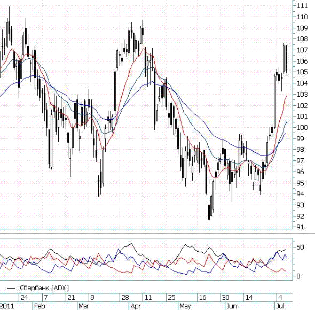The image size is (315, 310).
Task: Click the 2011 year label on timeline
Action: pos(7,306)
